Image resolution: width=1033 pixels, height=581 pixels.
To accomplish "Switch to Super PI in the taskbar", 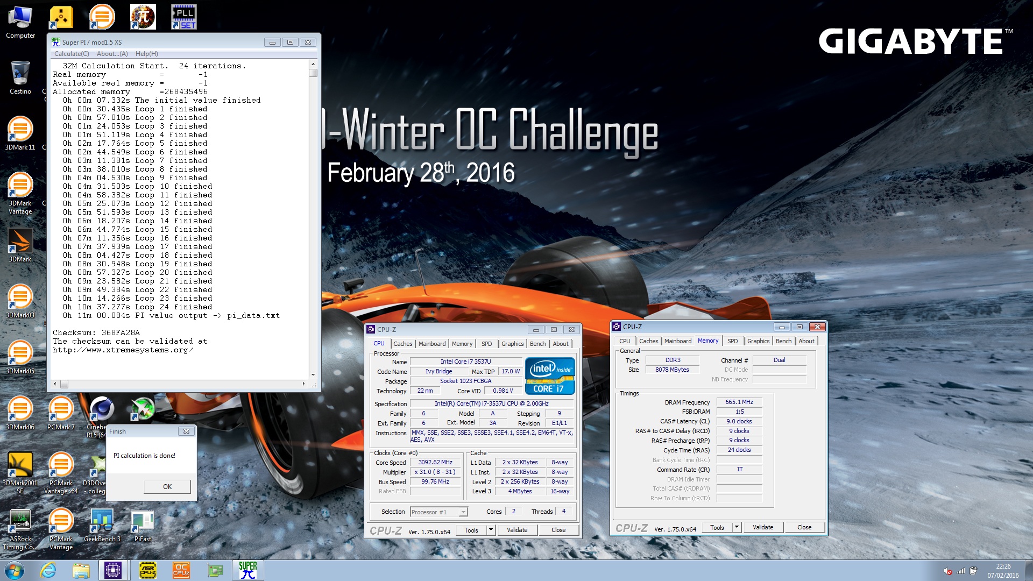I will [247, 570].
